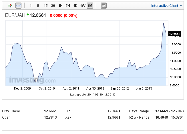Click the 11.5000 price axis label
Viewport: 187px width, 134px height.
point(175,53)
